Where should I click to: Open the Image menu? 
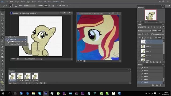(17, 2)
